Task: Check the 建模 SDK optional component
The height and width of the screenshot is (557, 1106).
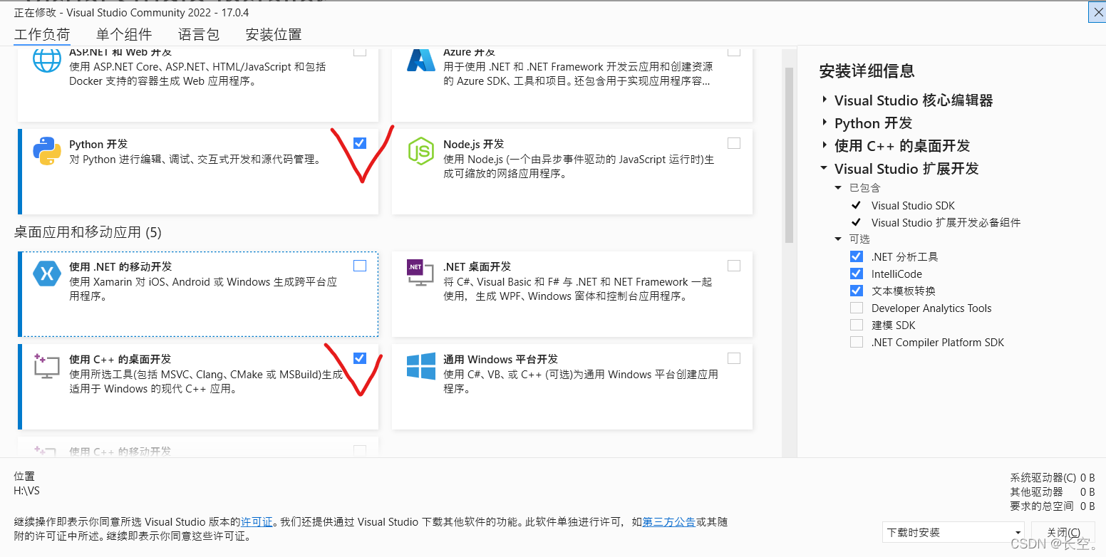Action: (856, 324)
